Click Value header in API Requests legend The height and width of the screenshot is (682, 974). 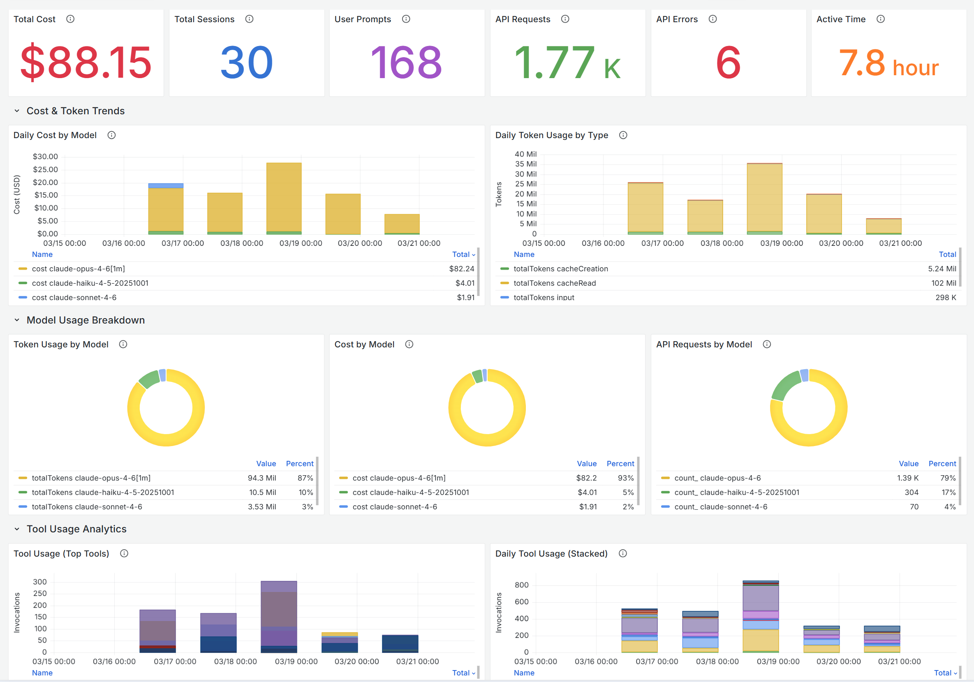[x=908, y=464]
